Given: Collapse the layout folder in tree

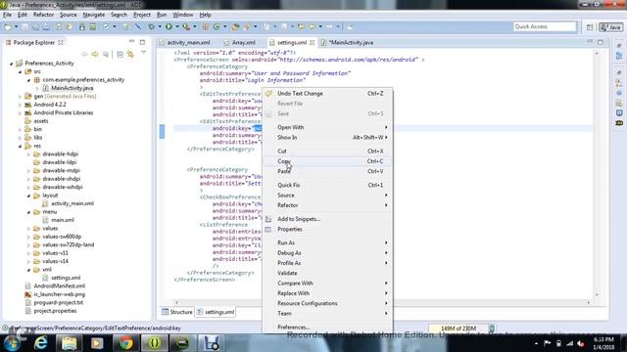Looking at the screenshot, I should tap(28, 196).
